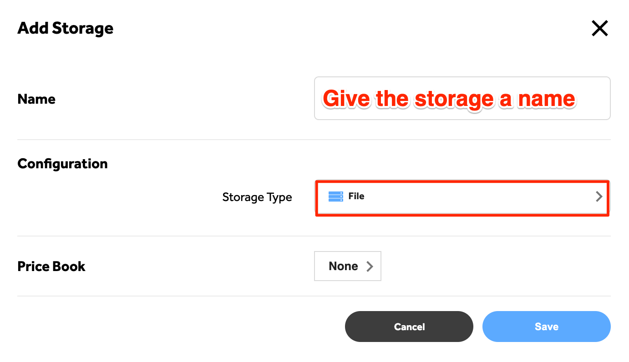Click the divider line below the Name row
This screenshot has width=629, height=362.
click(314, 140)
